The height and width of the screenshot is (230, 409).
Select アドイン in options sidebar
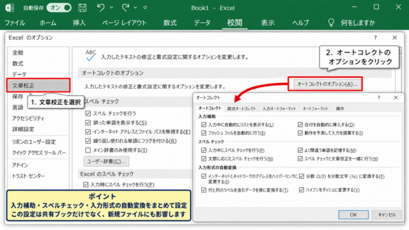[x=20, y=165]
